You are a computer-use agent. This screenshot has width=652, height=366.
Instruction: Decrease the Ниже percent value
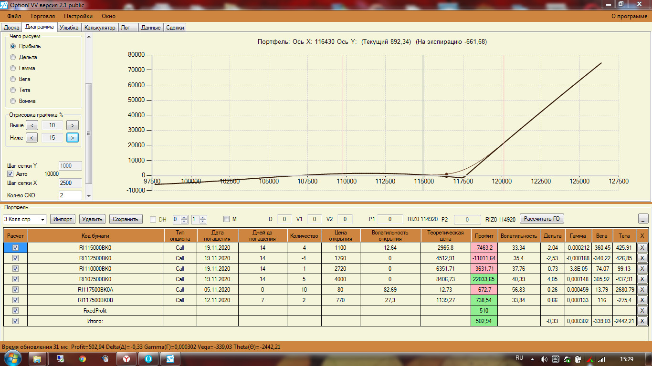click(x=32, y=138)
